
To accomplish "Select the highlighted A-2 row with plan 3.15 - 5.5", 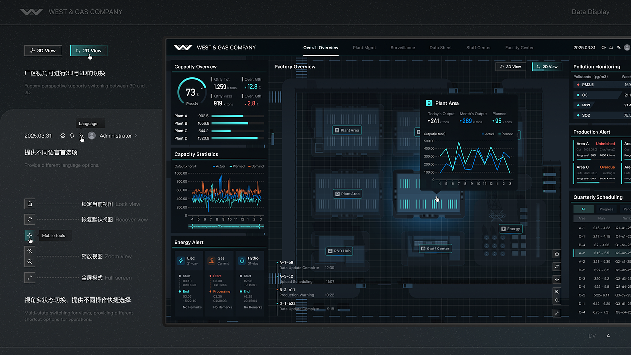I will click(x=602, y=253).
